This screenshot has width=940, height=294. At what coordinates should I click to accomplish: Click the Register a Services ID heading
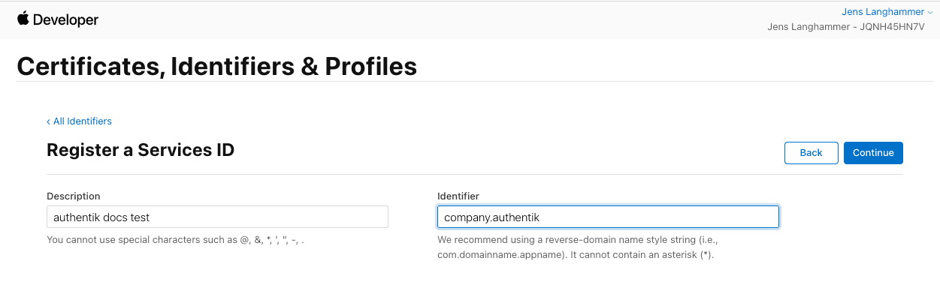pyautogui.click(x=141, y=150)
